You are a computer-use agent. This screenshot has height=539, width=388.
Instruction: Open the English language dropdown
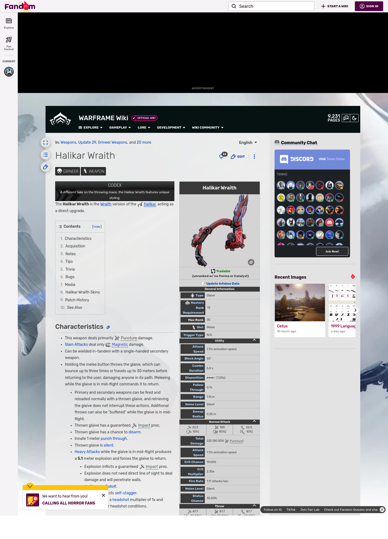coord(248,143)
